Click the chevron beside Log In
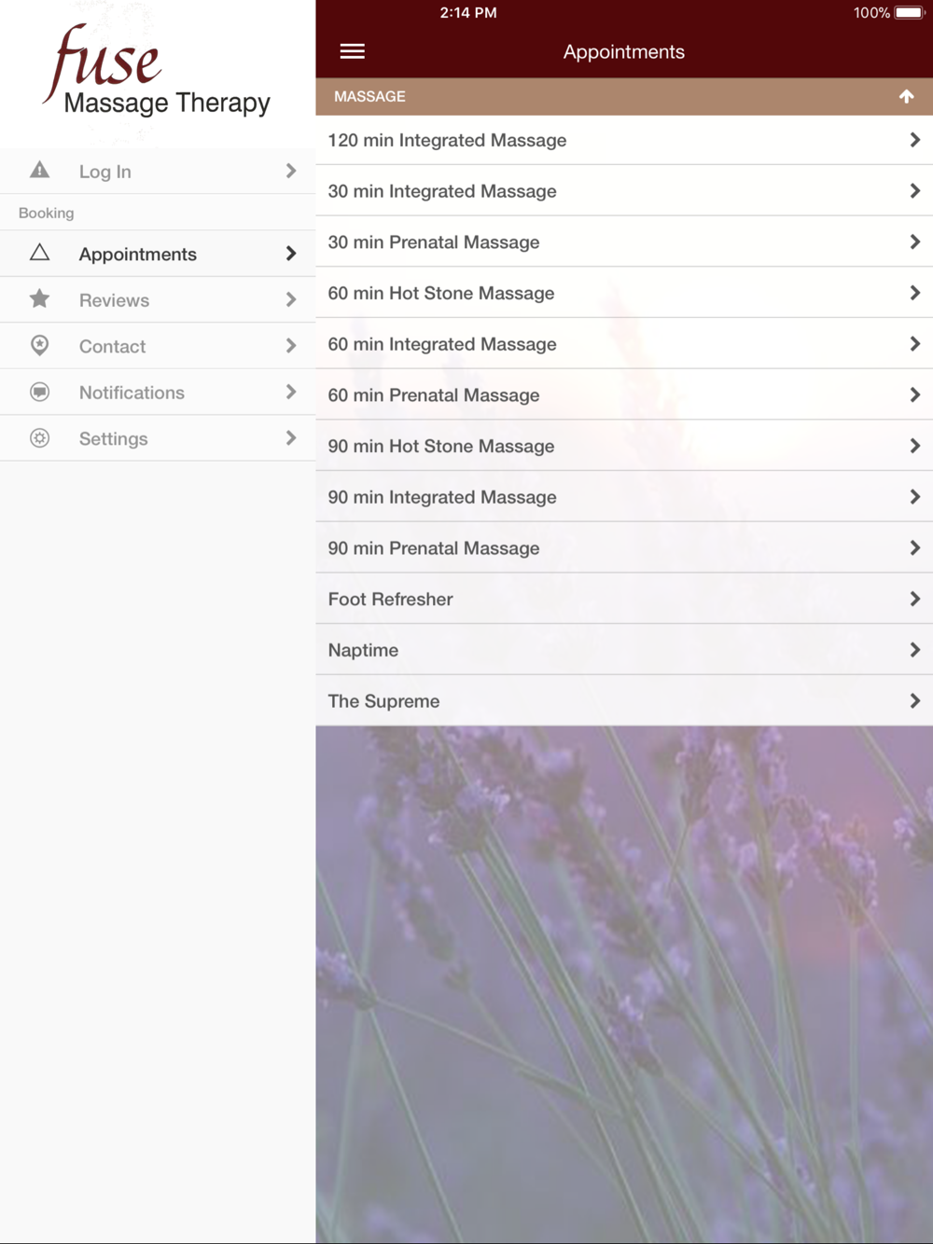This screenshot has width=933, height=1244. tap(290, 171)
